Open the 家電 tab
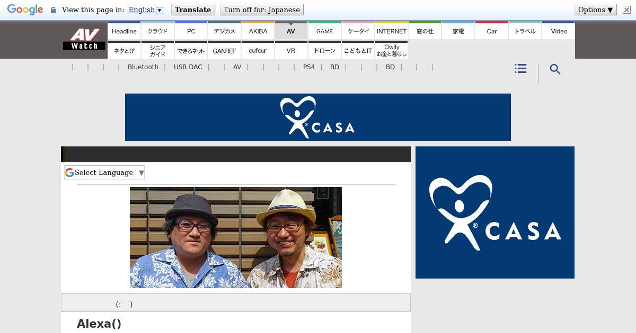 coord(458,31)
